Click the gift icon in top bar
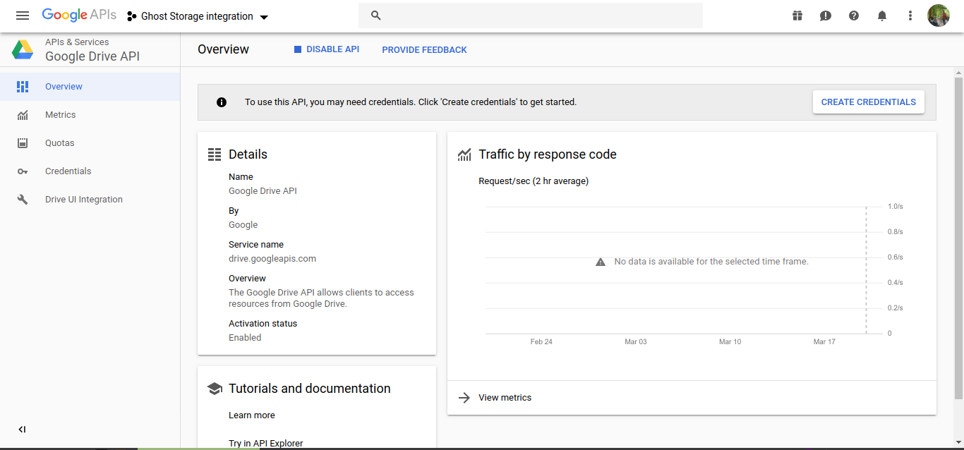This screenshot has height=450, width=964. [x=797, y=16]
